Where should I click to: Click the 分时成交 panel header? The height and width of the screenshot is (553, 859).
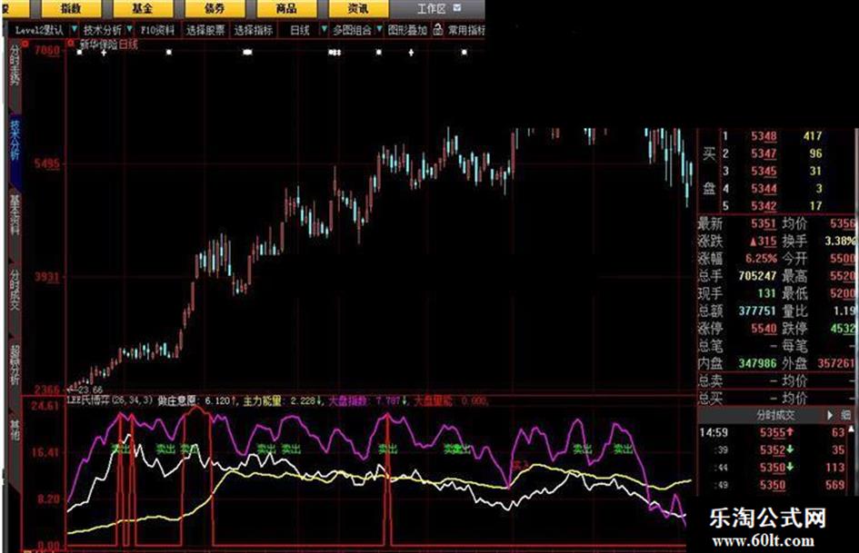[775, 415]
